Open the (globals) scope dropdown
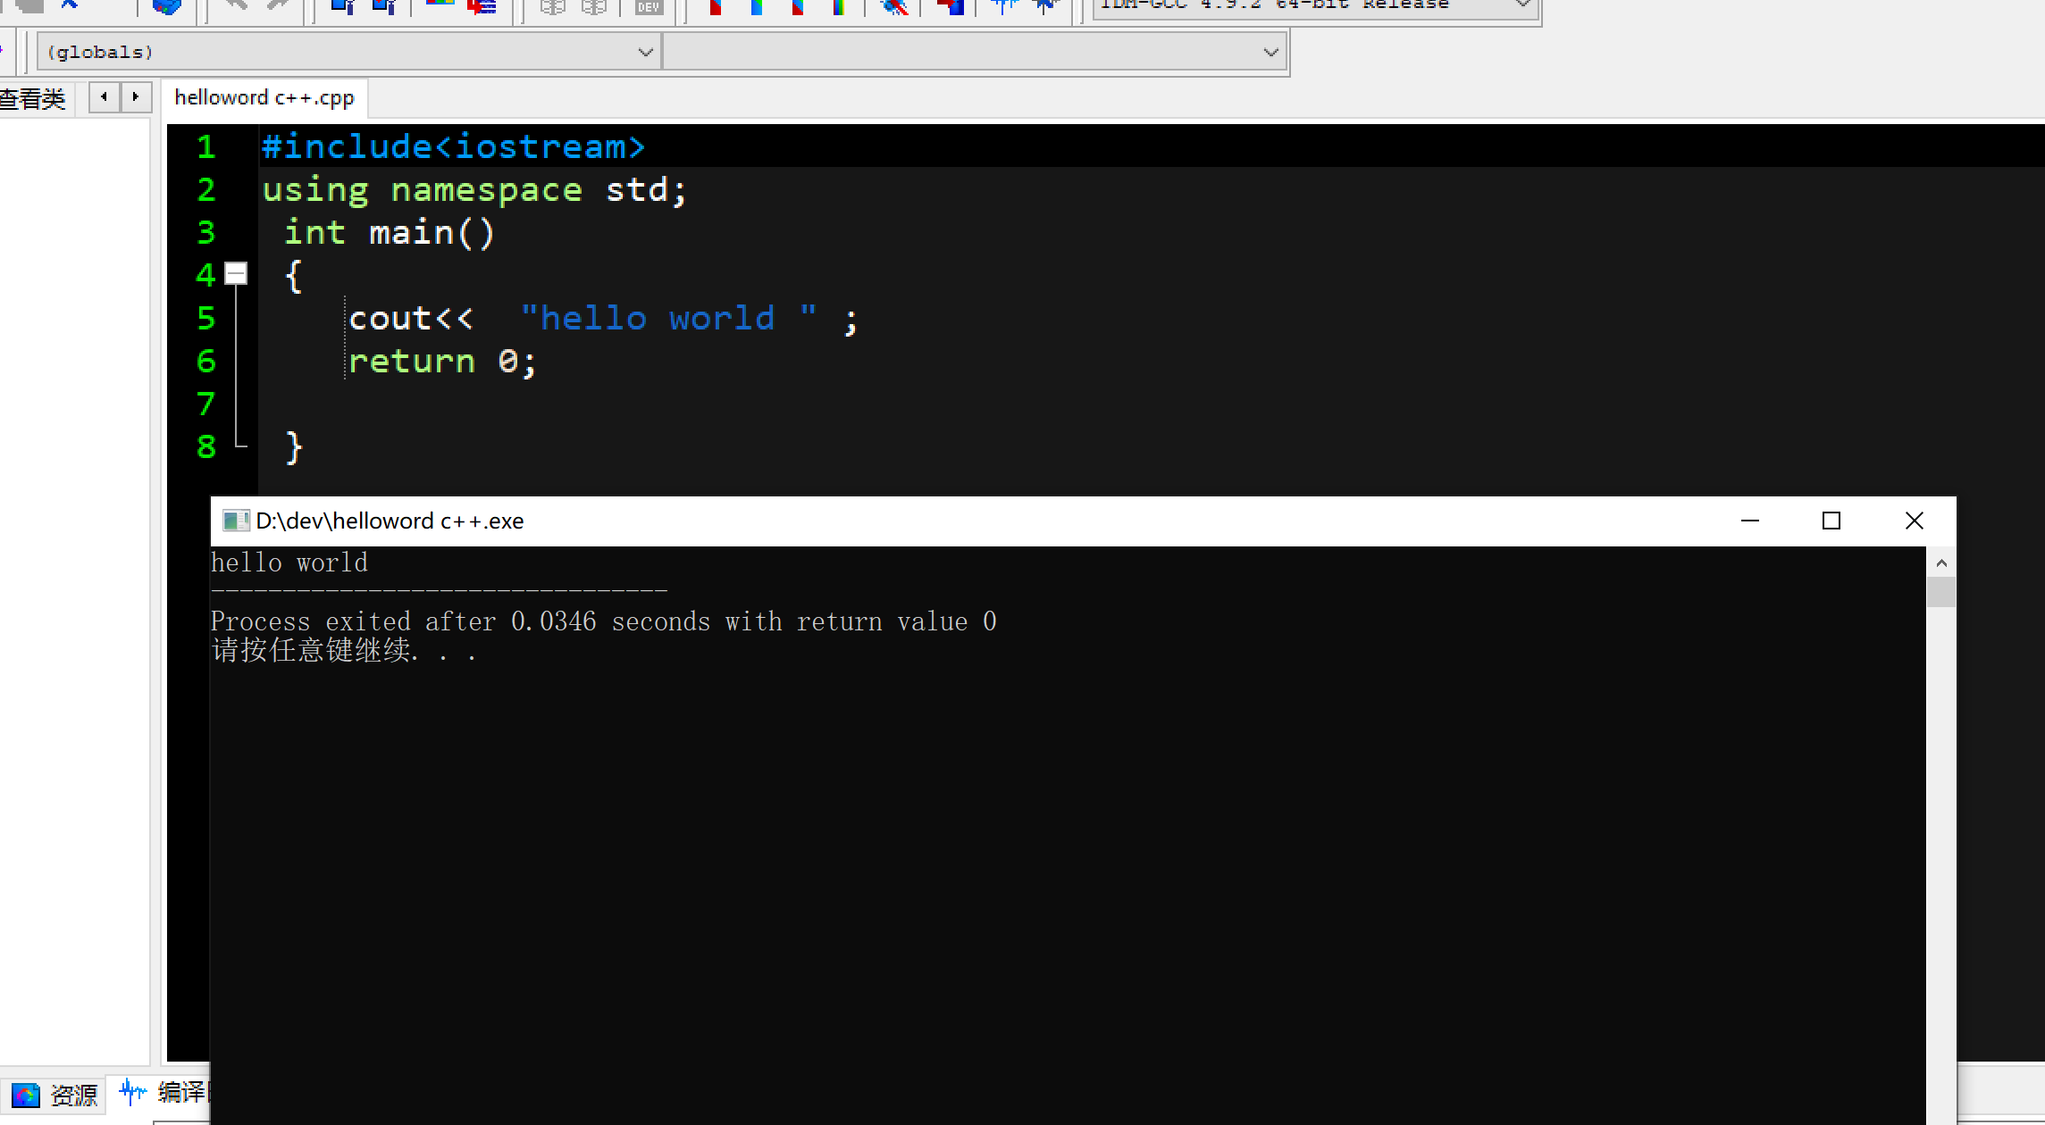The width and height of the screenshot is (2045, 1125). click(x=645, y=53)
